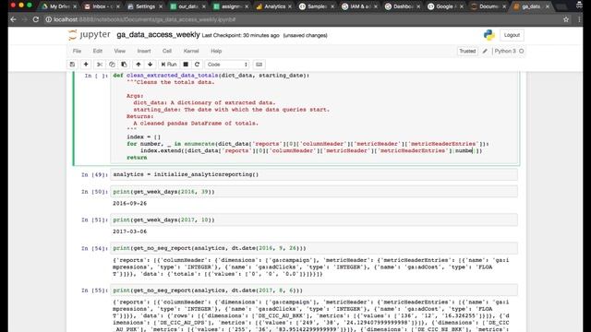Cut selected cells with scissors icon
The height and width of the screenshot is (332, 591).
pos(100,65)
